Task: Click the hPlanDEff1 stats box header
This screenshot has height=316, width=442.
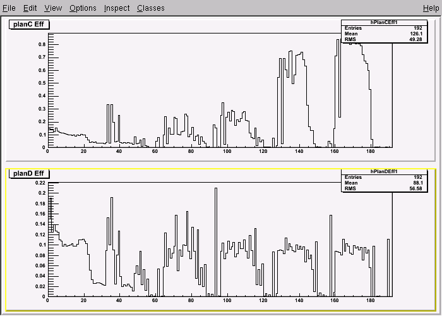Action: [x=384, y=171]
